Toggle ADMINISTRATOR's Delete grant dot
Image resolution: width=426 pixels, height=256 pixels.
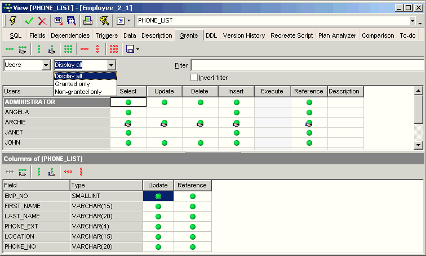pyautogui.click(x=201, y=102)
